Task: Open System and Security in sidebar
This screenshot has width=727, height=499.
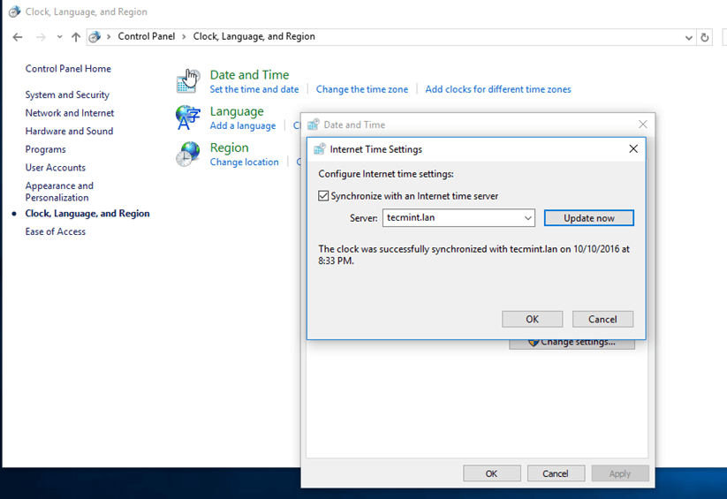Action: point(67,95)
